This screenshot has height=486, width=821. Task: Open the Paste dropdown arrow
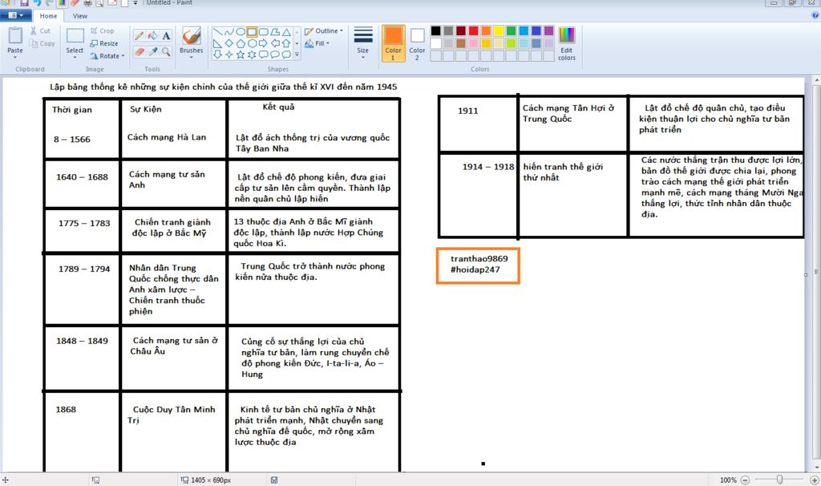pyautogui.click(x=14, y=57)
